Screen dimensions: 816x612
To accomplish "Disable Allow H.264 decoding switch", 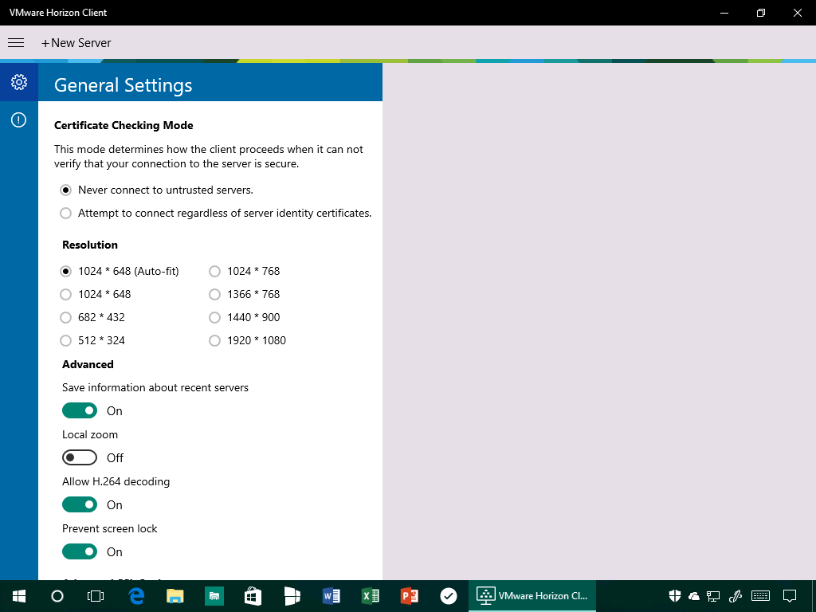I will (80, 504).
